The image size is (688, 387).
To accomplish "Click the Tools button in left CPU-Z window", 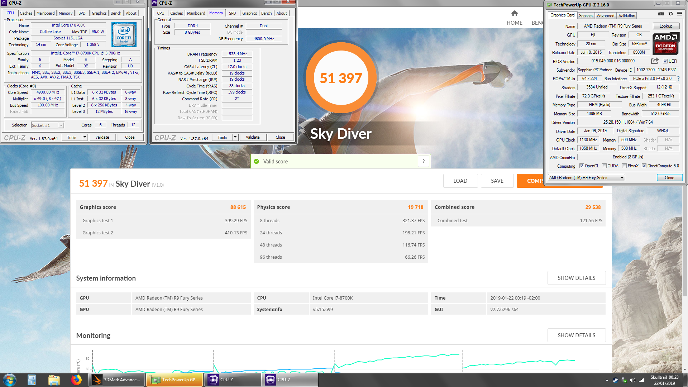I will pos(72,137).
